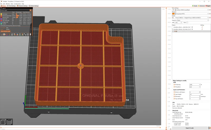
Task: Click orange filament color swatch
Action: [x=173, y=14]
